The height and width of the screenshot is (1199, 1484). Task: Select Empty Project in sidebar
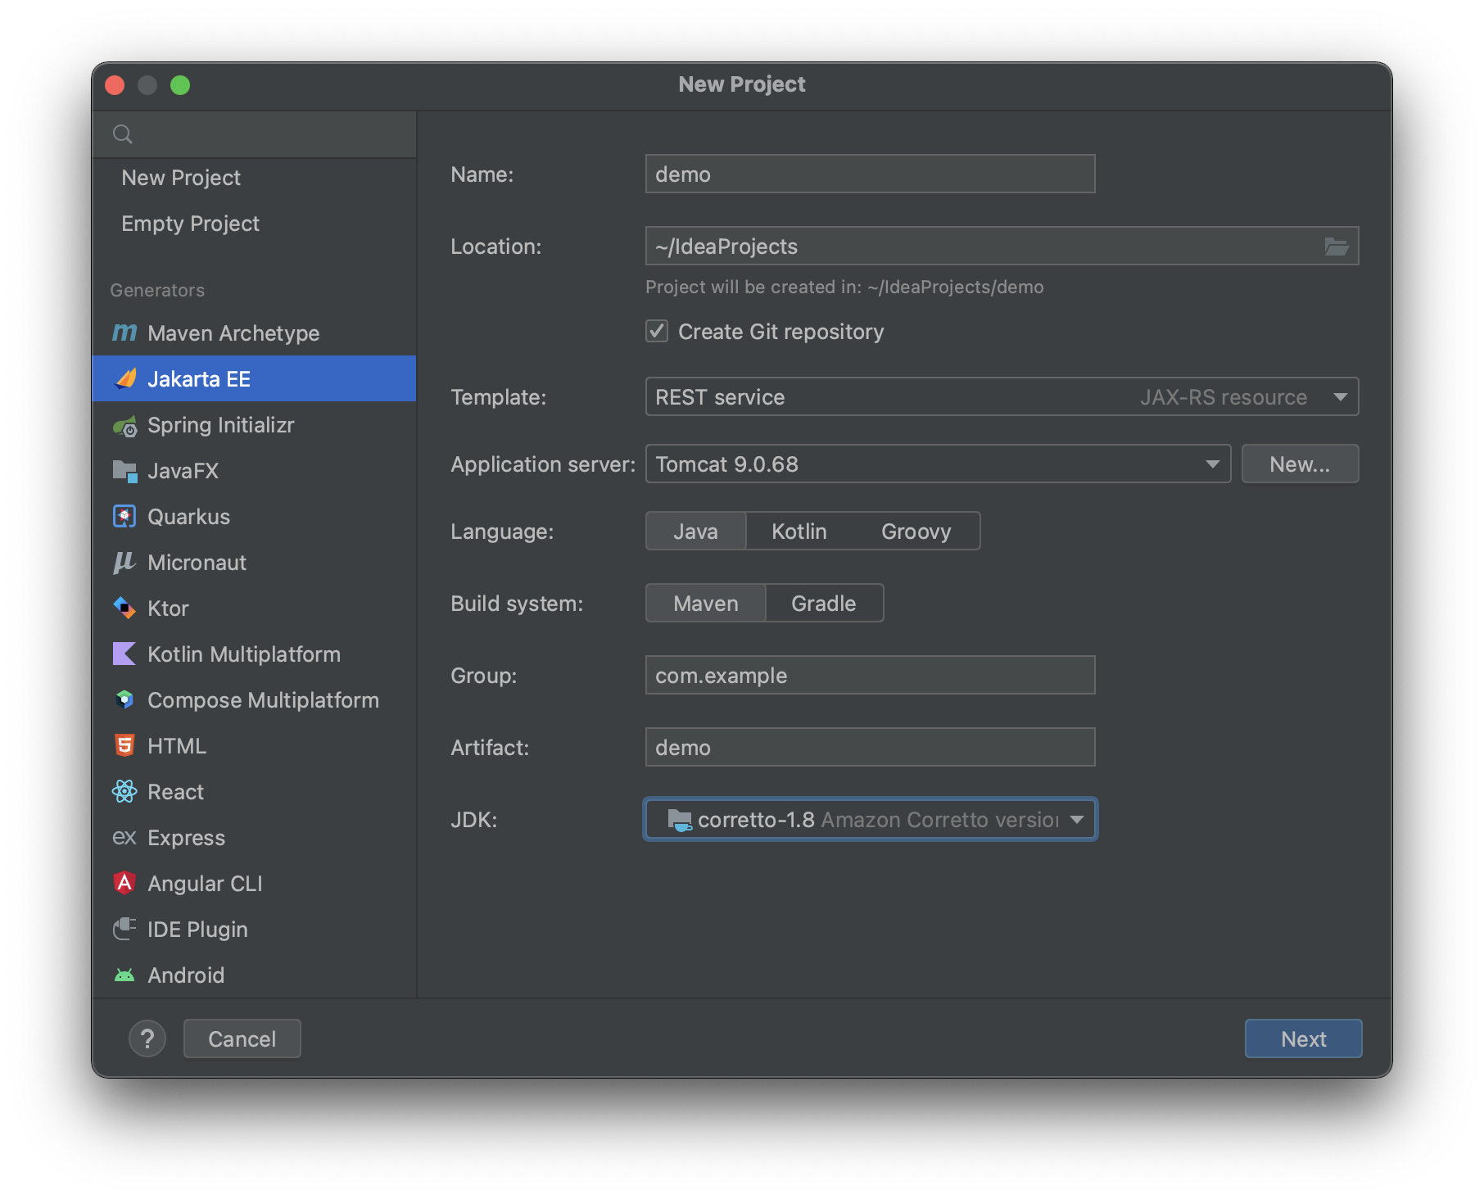[x=254, y=224]
